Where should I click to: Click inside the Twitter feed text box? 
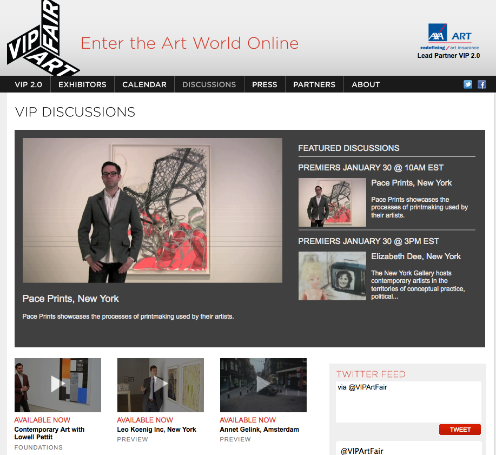(x=408, y=402)
